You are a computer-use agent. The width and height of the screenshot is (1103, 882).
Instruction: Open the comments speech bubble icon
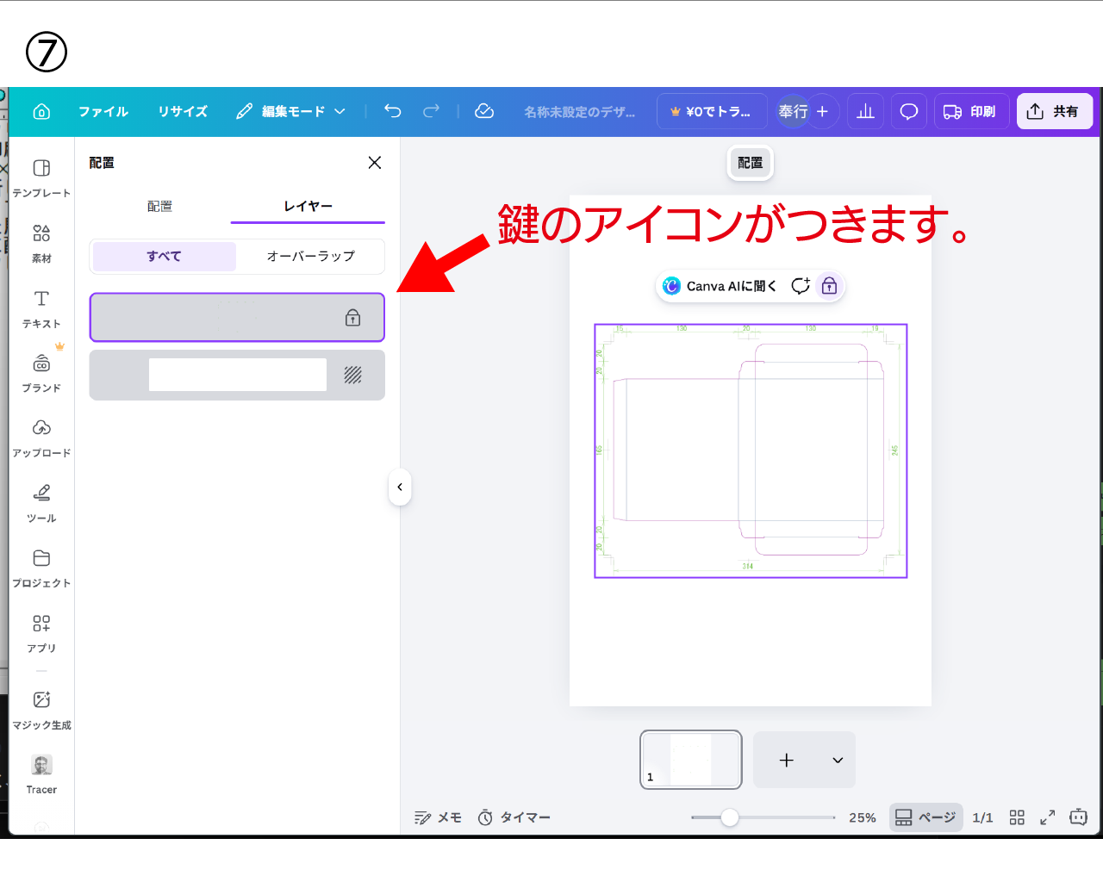(908, 112)
